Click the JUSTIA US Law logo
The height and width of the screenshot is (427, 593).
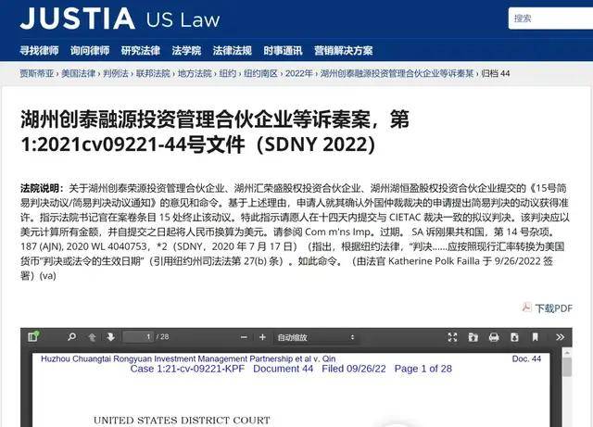click(x=120, y=19)
